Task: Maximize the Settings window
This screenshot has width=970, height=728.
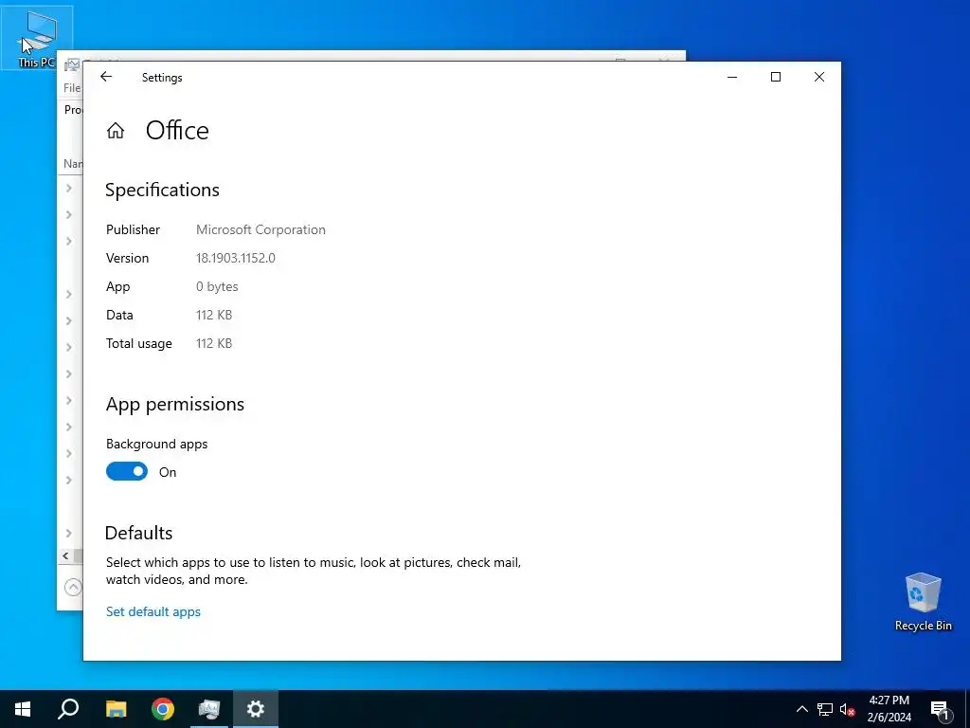Action: tap(776, 77)
